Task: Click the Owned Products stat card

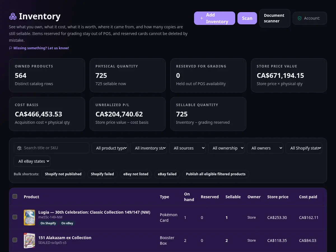Action: coord(47,75)
